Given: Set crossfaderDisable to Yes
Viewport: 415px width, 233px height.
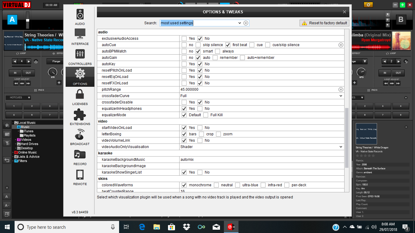Looking at the screenshot, I should (x=184, y=102).
